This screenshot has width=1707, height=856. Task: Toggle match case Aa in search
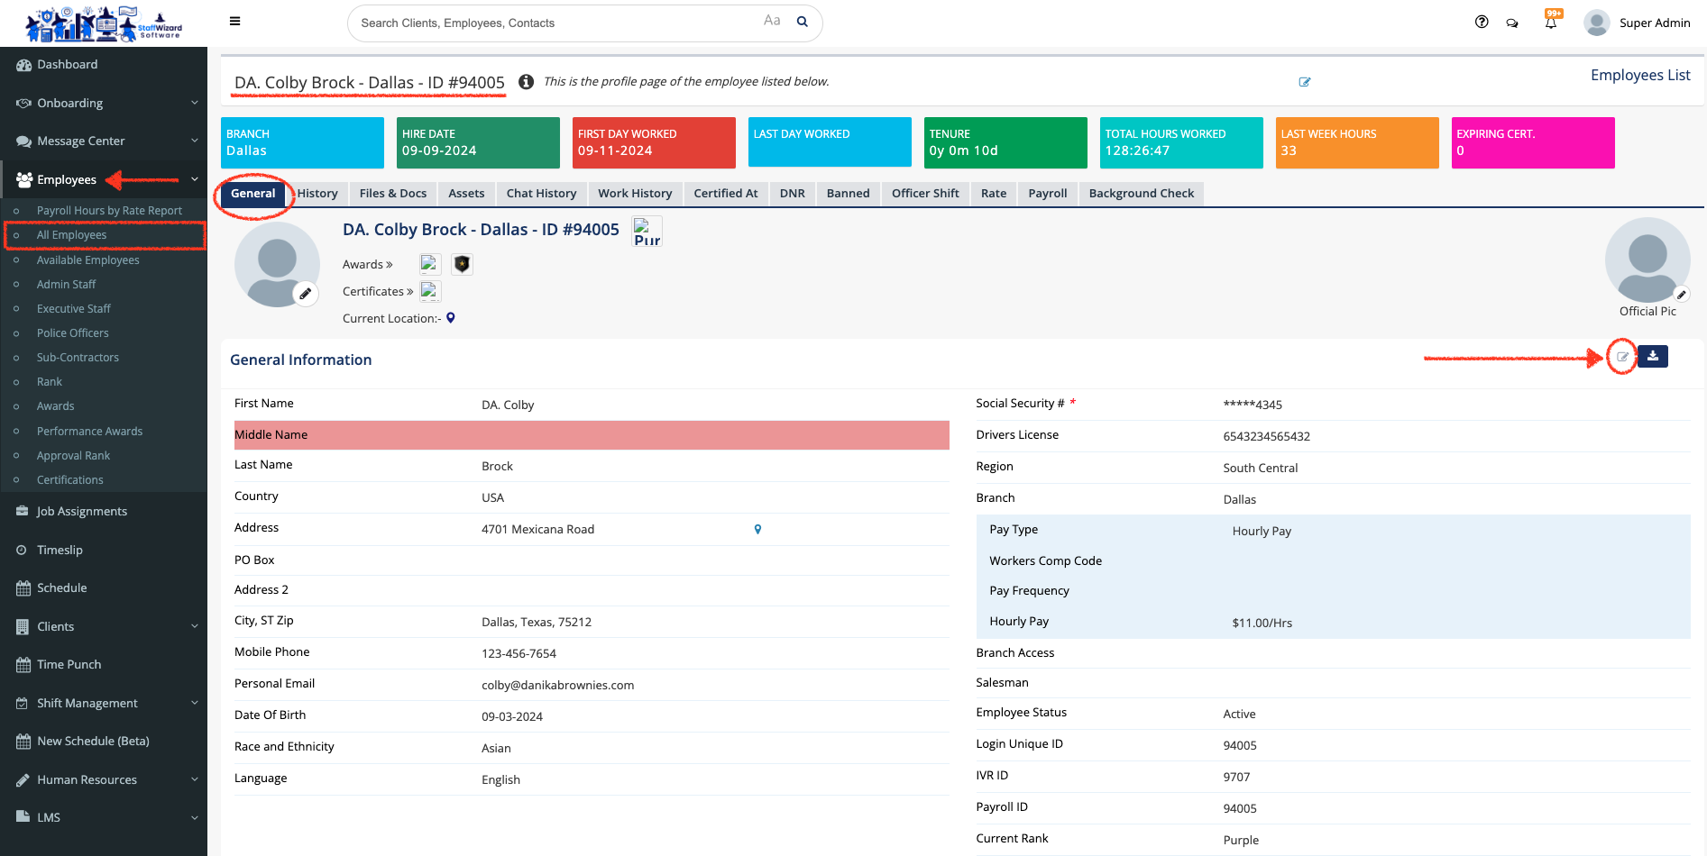pos(772,21)
